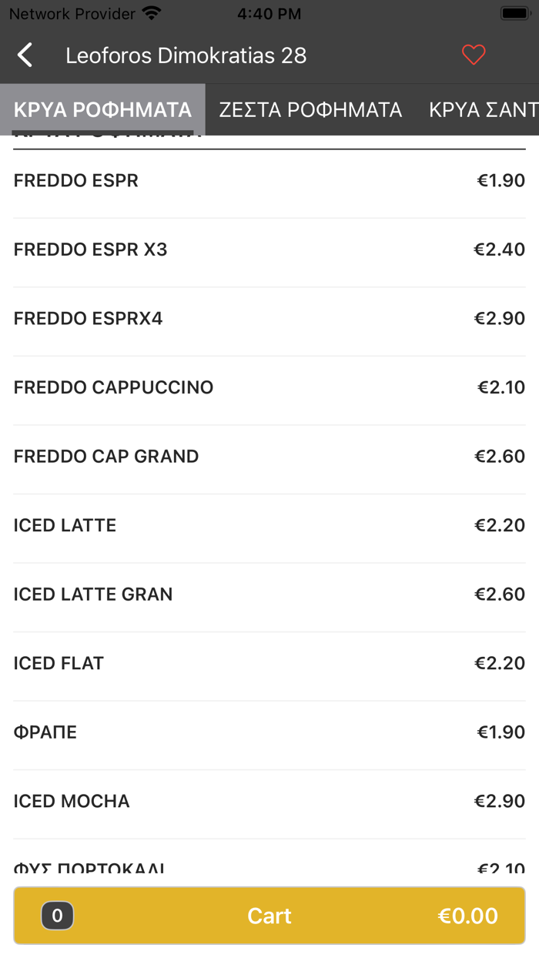
Task: Tap ICED FLAT in the drinks list
Action: pyautogui.click(x=269, y=662)
